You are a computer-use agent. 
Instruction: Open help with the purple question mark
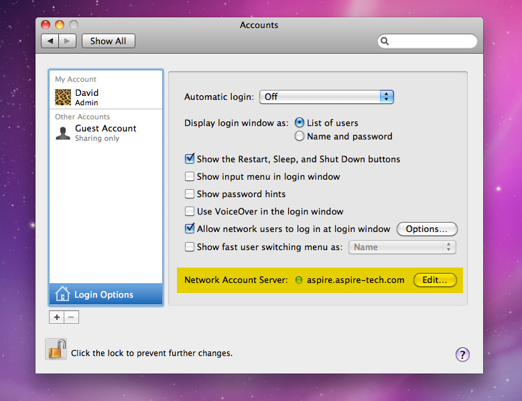[x=462, y=355]
